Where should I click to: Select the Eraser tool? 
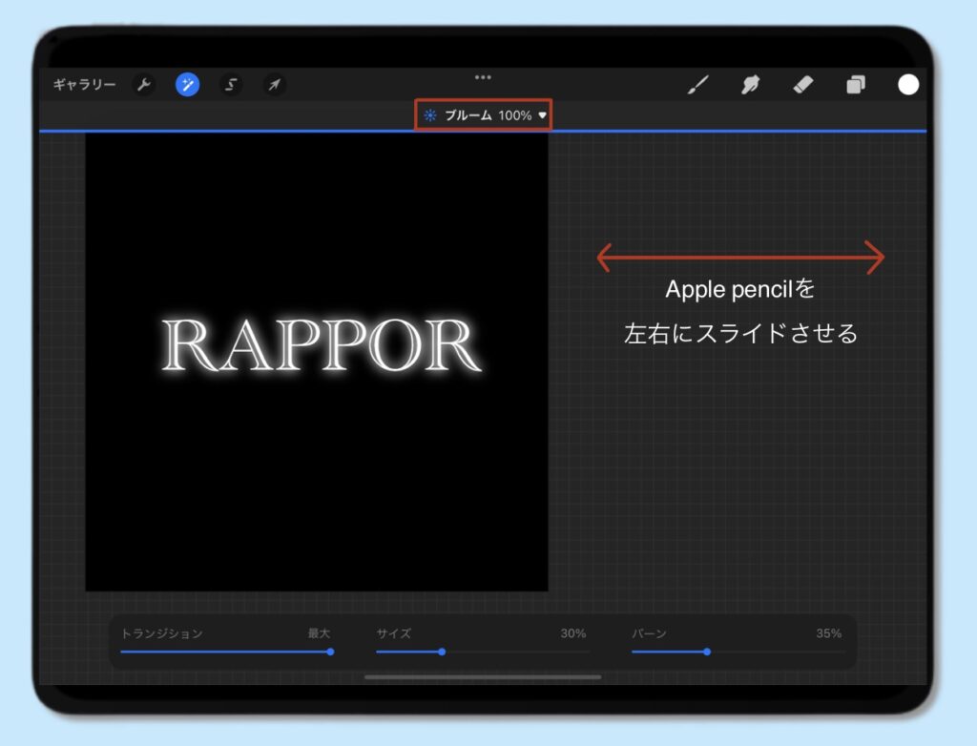pos(803,84)
